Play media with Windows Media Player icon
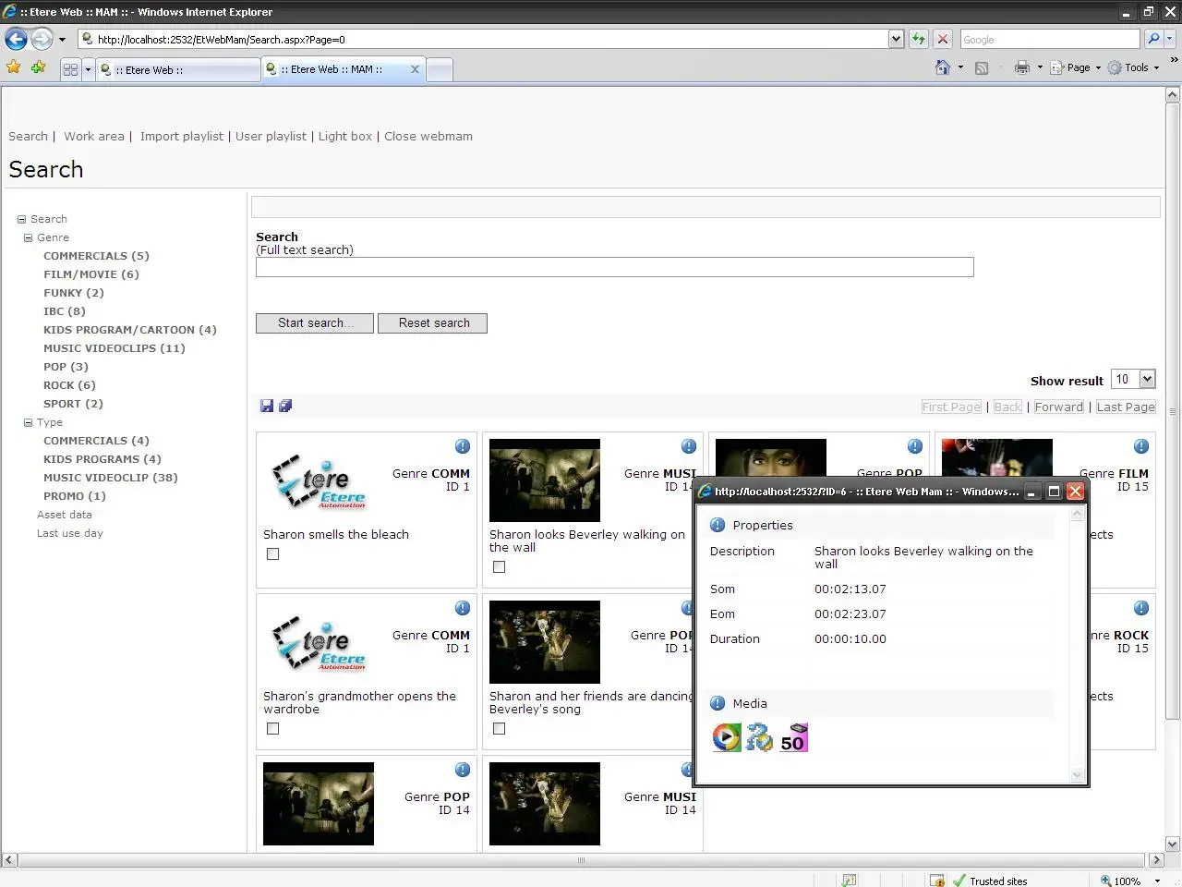 pyautogui.click(x=727, y=737)
